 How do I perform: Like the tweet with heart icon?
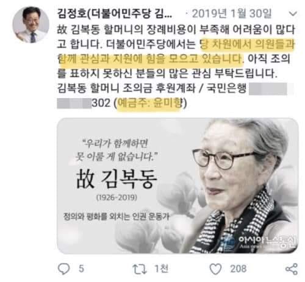click(215, 269)
